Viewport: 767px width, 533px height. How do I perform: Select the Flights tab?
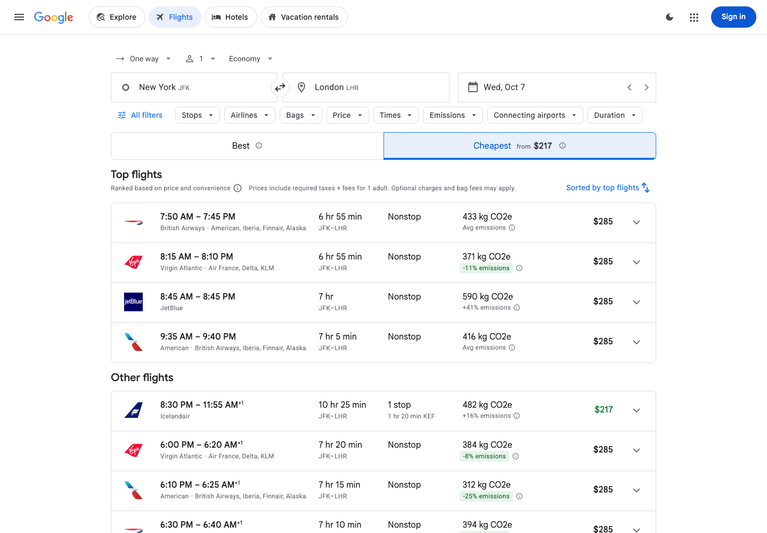point(175,17)
